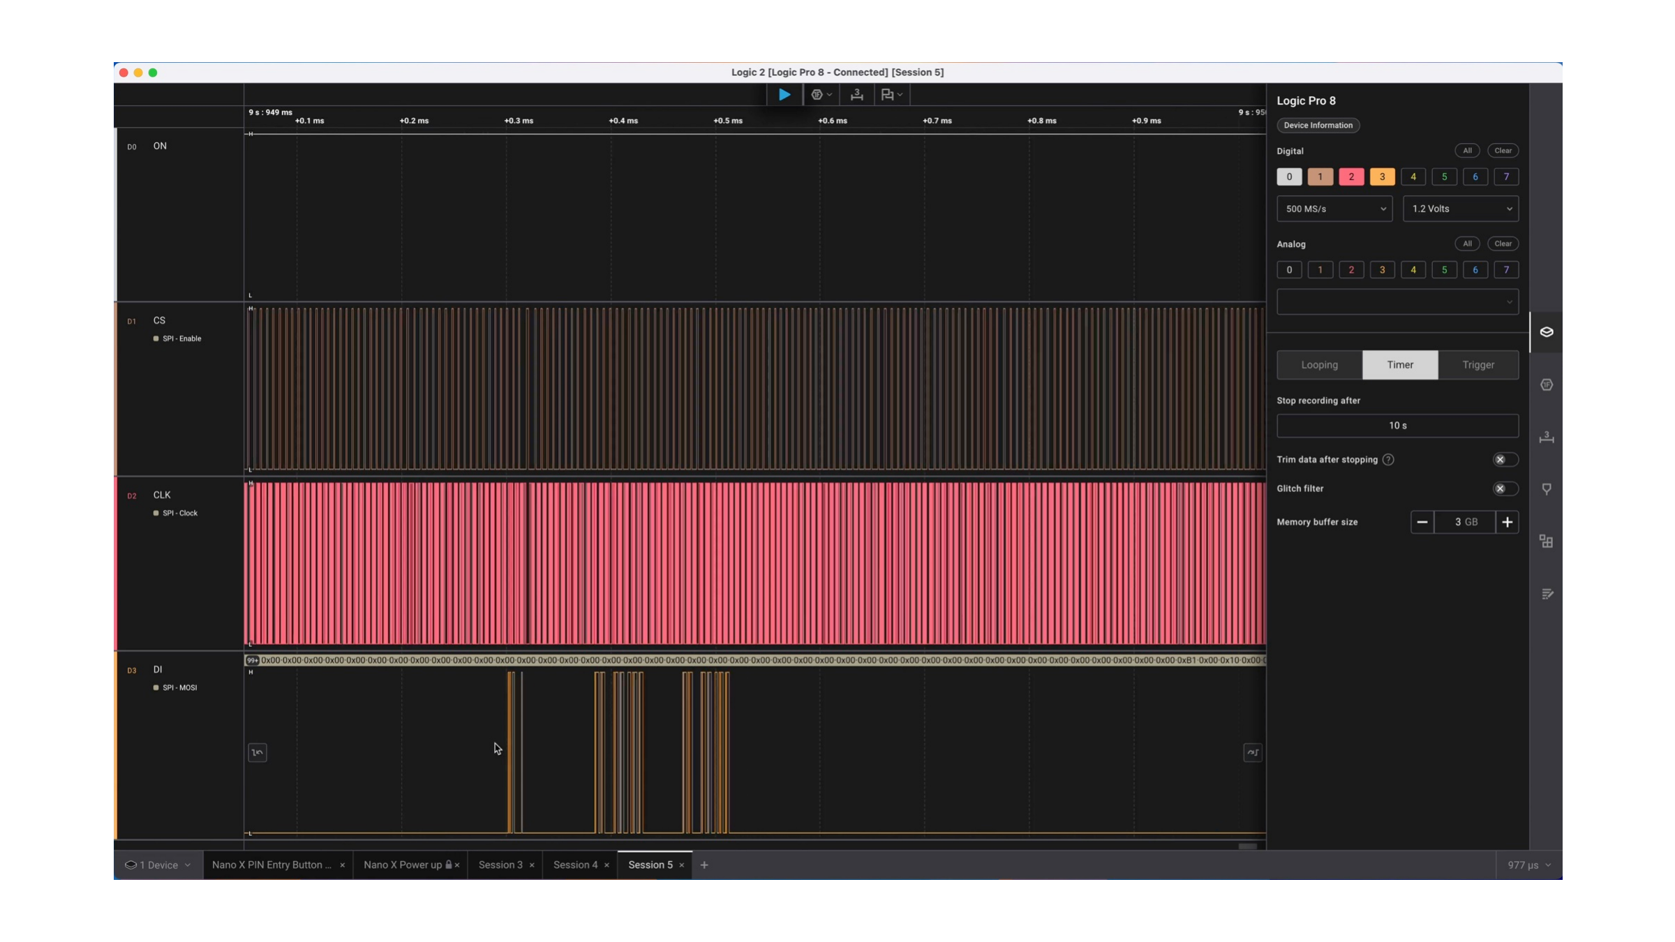The height and width of the screenshot is (942, 1675).
Task: Open Timing Markers panel in right sidebar
Action: pos(1547,489)
